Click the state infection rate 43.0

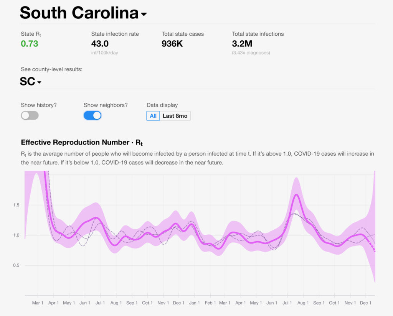point(100,44)
